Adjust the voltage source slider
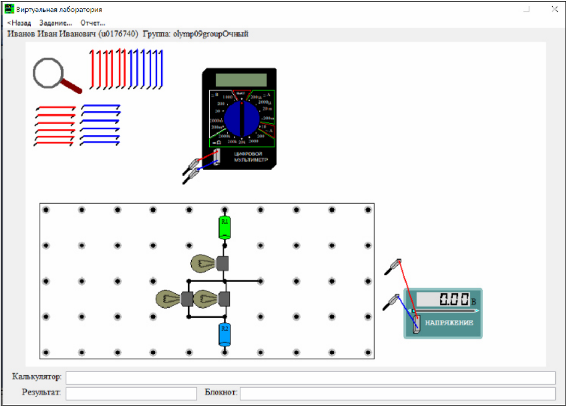This screenshot has height=406, width=566. click(446, 310)
